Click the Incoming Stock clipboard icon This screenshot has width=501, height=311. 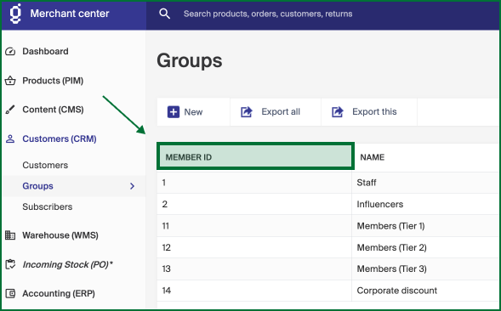tap(10, 264)
